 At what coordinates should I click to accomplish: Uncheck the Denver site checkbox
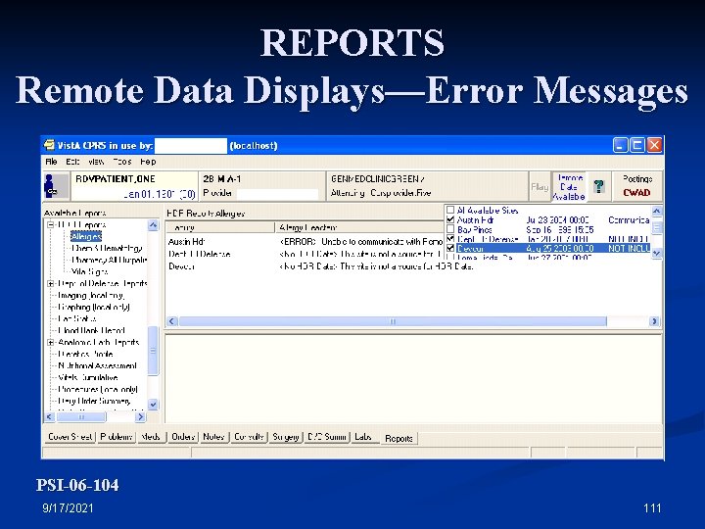(x=450, y=248)
